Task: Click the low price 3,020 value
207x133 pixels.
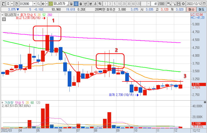Action: pyautogui.click(x=180, y=10)
